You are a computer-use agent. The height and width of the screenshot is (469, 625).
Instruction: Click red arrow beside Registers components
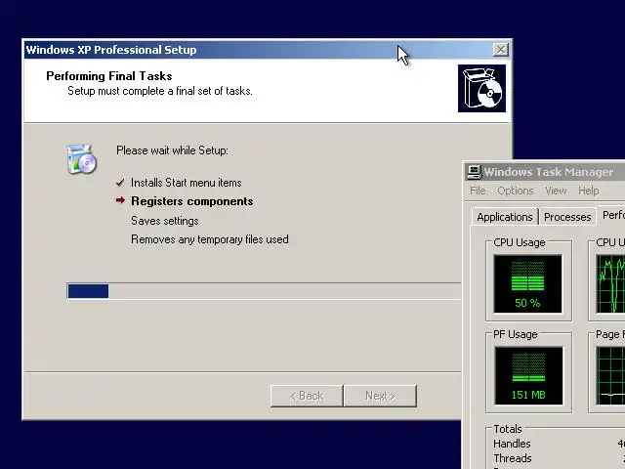coord(120,200)
